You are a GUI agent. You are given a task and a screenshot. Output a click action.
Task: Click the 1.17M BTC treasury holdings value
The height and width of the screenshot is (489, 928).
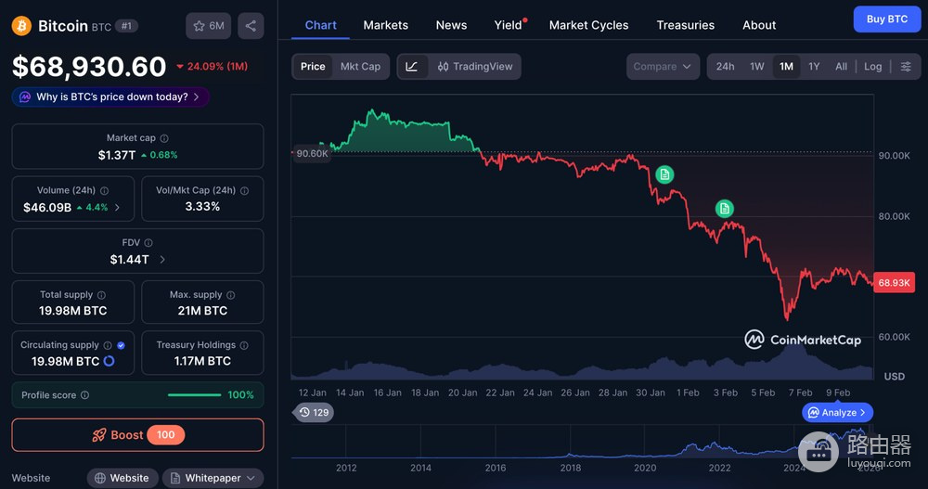coord(202,361)
